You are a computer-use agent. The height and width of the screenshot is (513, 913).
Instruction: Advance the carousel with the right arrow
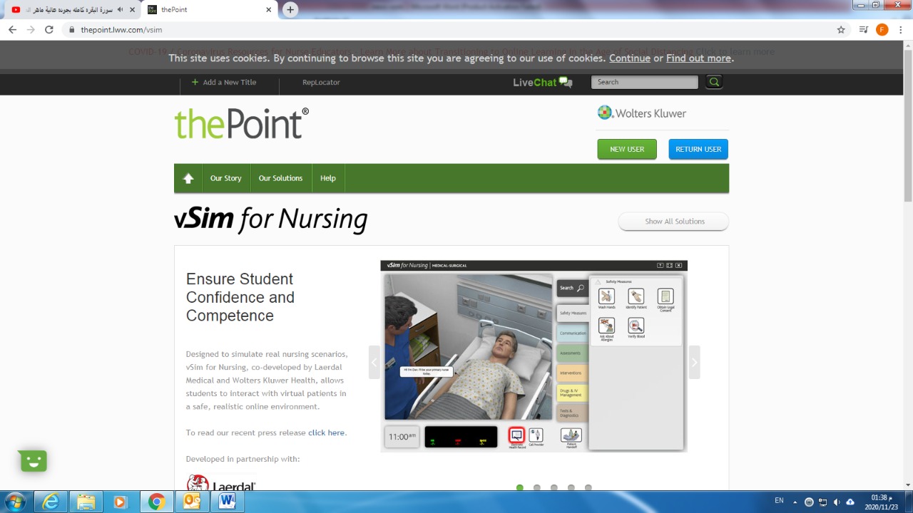point(693,363)
